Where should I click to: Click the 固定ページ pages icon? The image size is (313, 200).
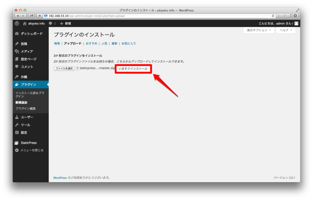point(17,59)
